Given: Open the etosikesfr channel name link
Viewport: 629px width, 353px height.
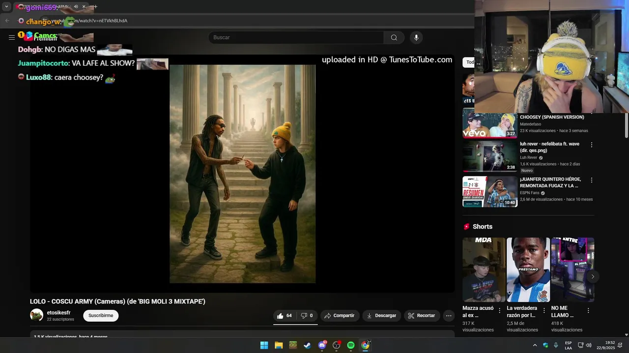Looking at the screenshot, I should (x=58, y=313).
